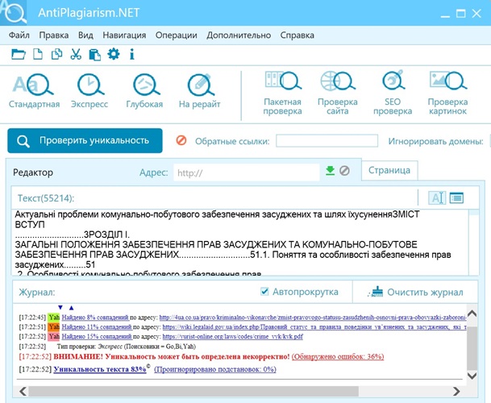The width and height of the screenshot is (491, 403).
Task: Click Очистить журнал button
Action: click(416, 292)
